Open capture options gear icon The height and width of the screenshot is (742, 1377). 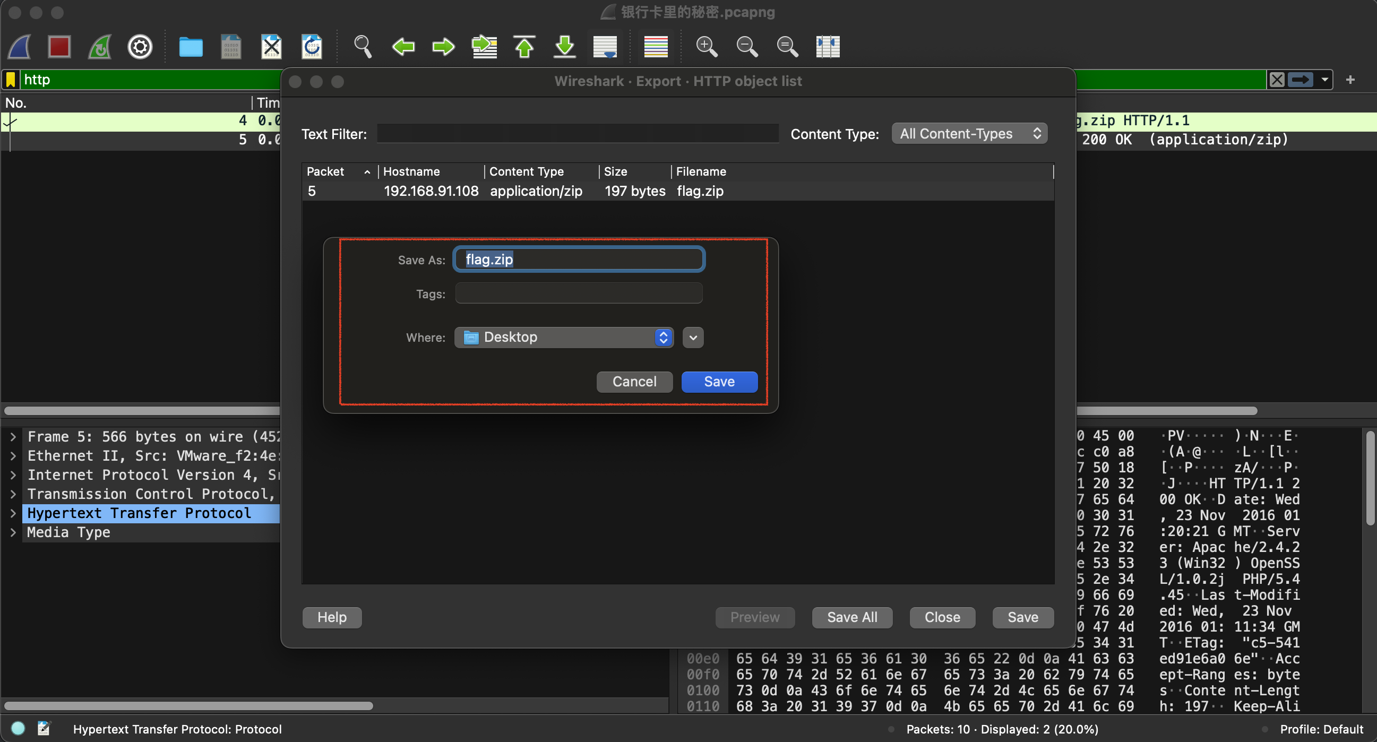(140, 47)
